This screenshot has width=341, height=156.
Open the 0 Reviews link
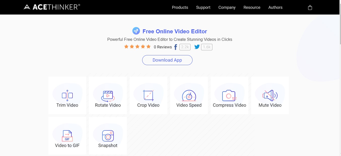tap(163, 47)
